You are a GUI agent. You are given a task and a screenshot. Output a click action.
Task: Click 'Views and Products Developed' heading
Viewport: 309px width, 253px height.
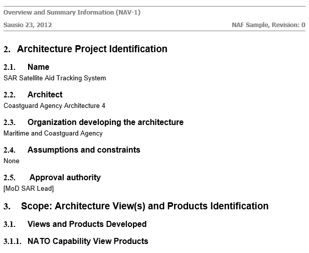(x=87, y=224)
